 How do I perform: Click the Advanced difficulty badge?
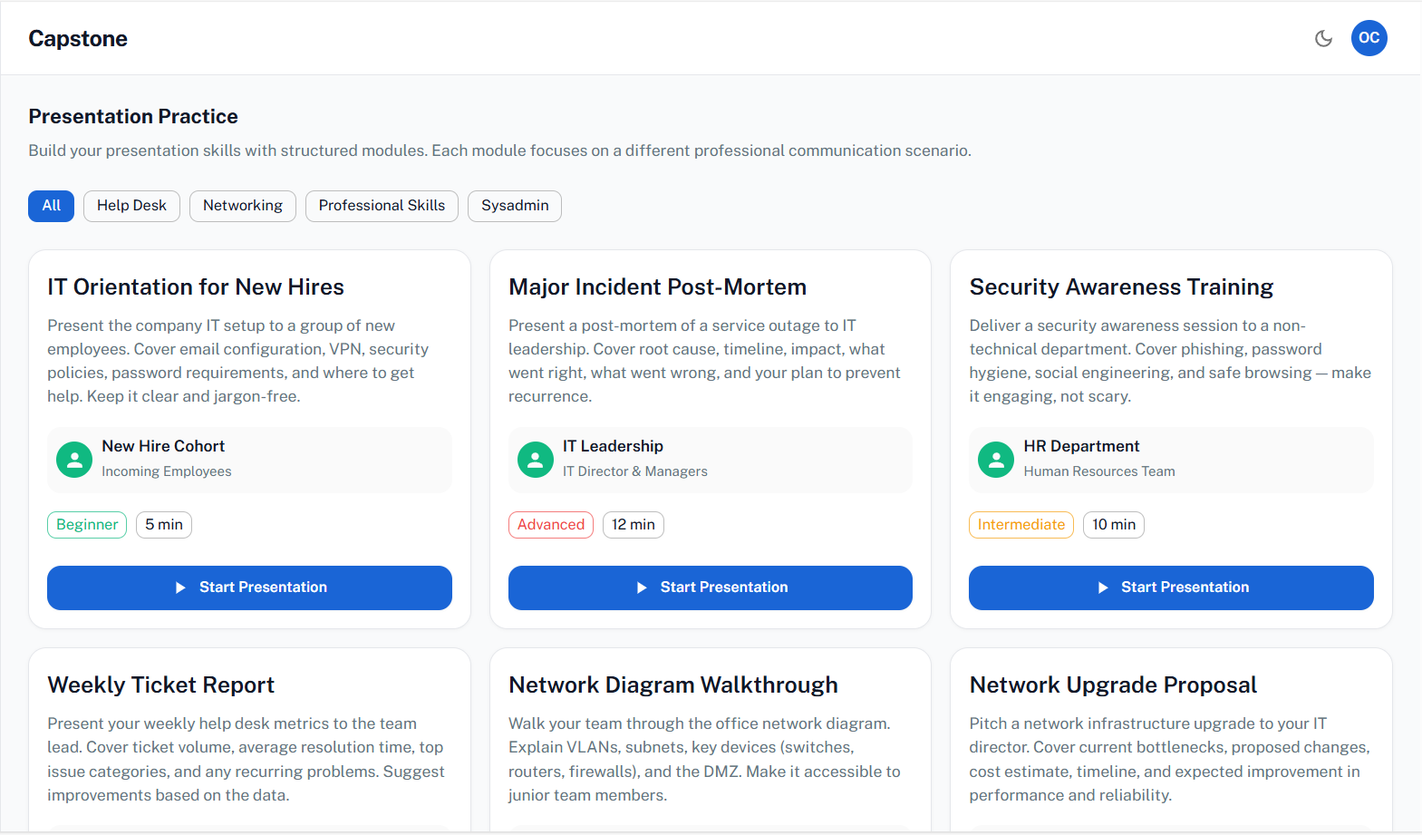pyautogui.click(x=551, y=525)
